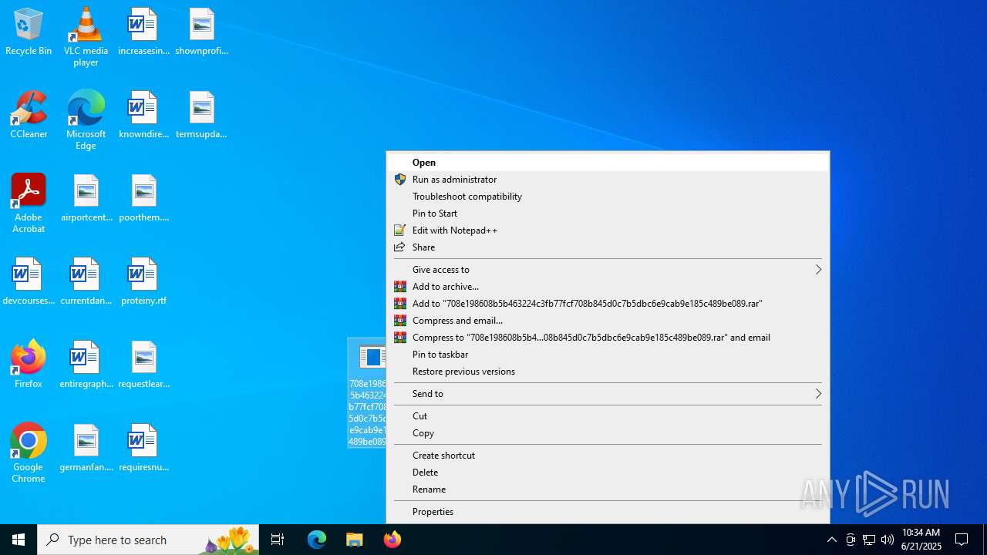Viewport: 987px width, 555px height.
Task: Select the Firefox desktop shortcut
Action: [x=29, y=364]
